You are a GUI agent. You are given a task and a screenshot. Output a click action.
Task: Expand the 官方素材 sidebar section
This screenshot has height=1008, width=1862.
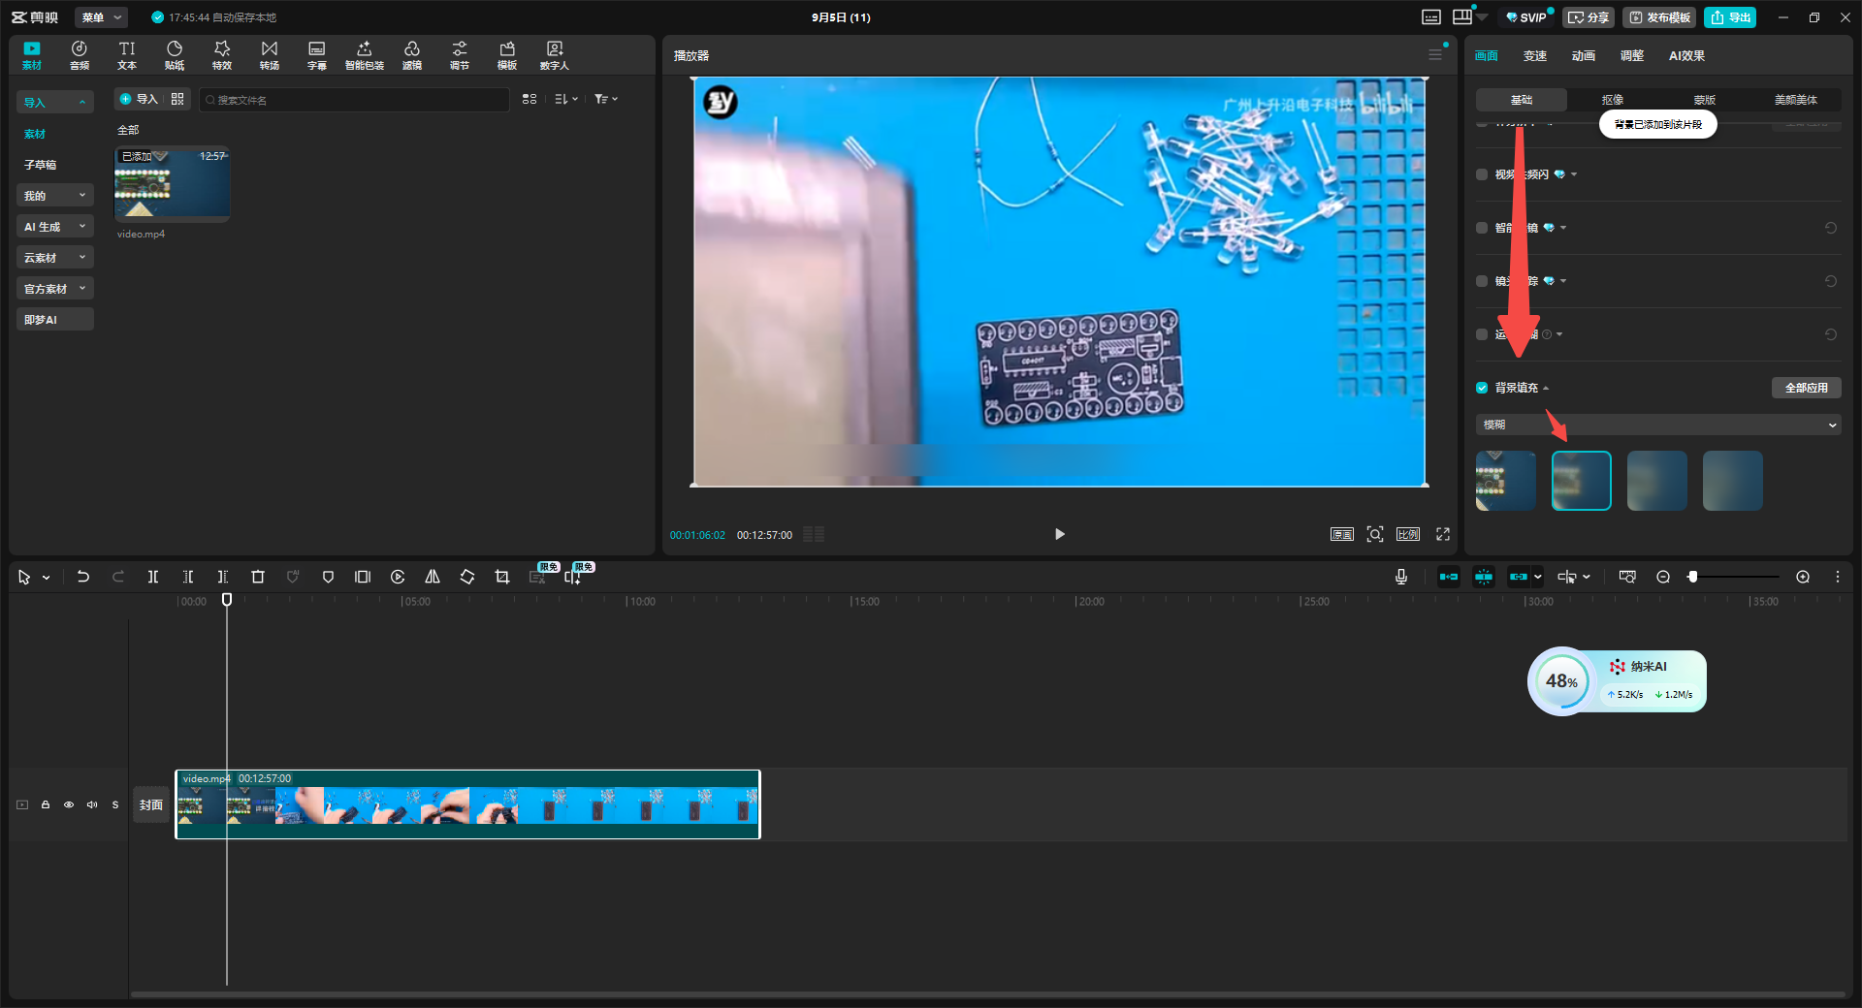point(55,289)
